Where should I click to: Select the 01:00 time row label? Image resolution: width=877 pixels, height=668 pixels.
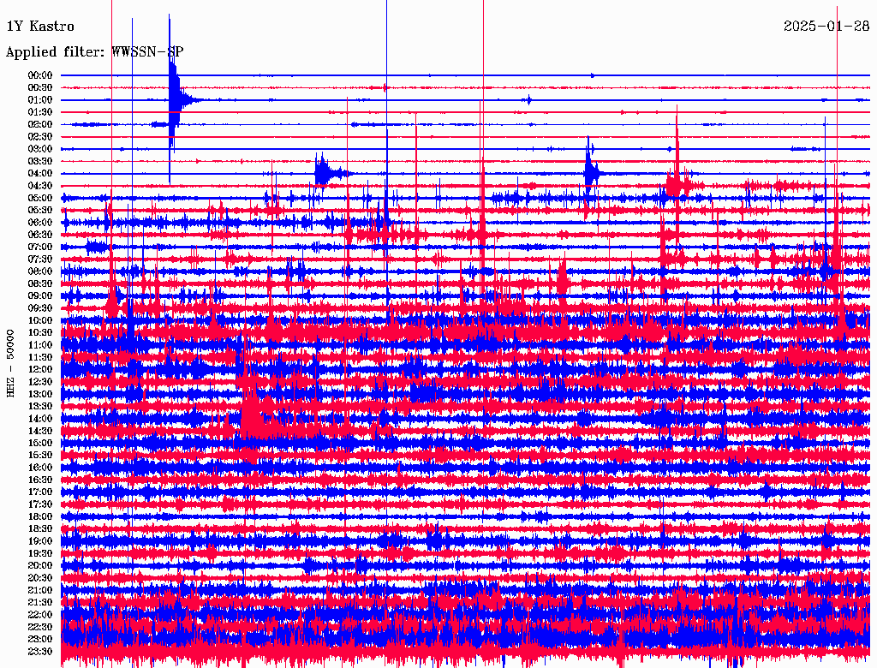click(40, 100)
